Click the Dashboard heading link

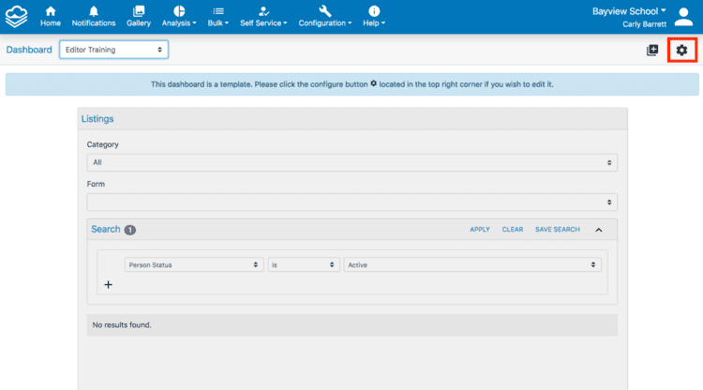click(29, 50)
